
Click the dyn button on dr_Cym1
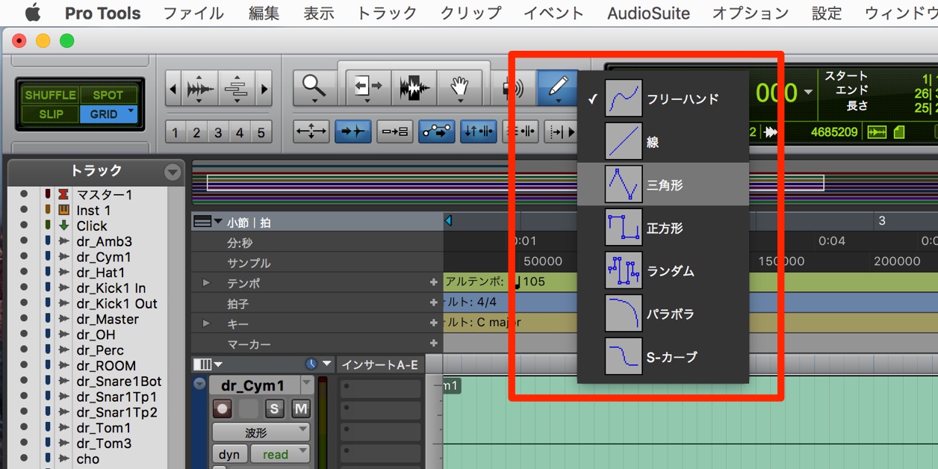229,454
